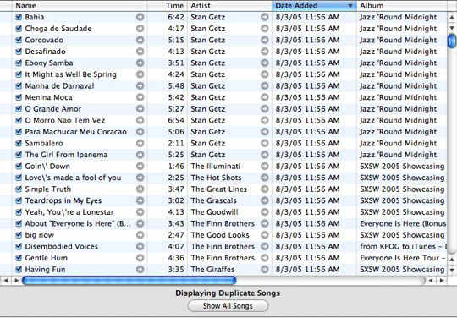Image resolution: width=457 pixels, height=318 pixels.
Task: Select the time value 2:11
Action: coord(176,143)
